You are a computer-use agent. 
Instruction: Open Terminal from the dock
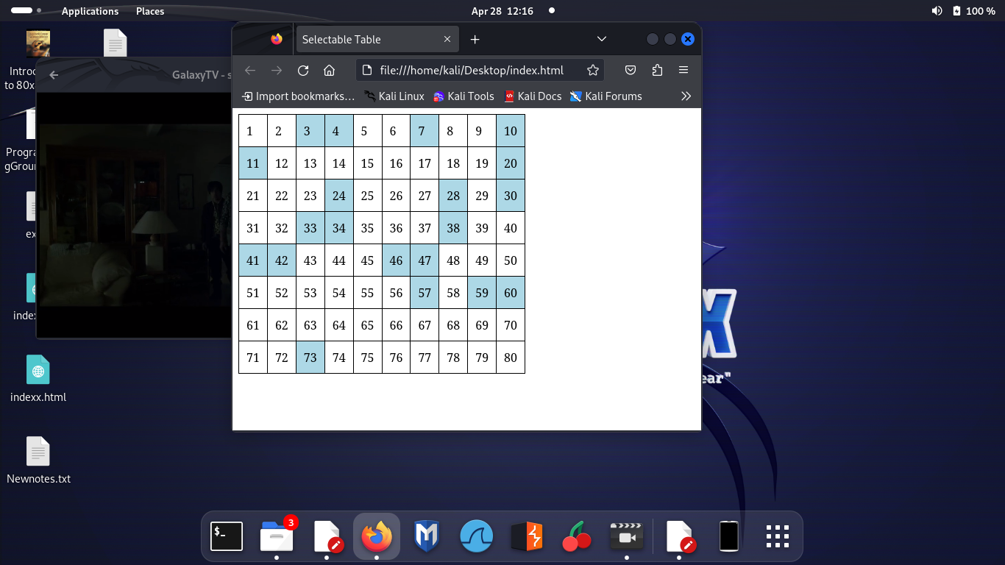pyautogui.click(x=227, y=536)
